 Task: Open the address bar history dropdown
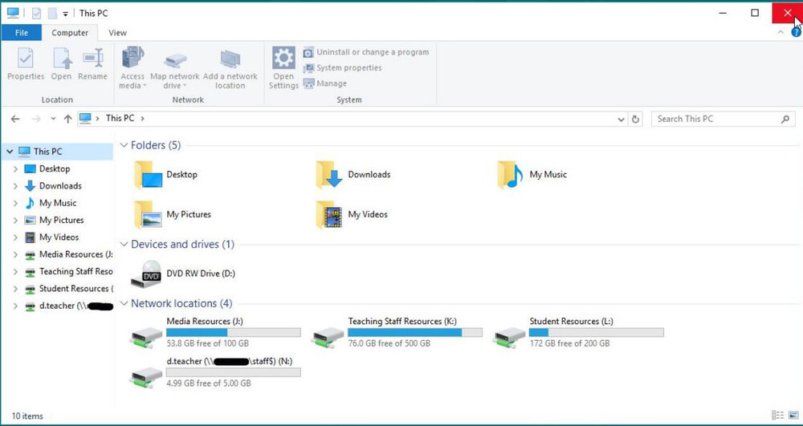622,120
